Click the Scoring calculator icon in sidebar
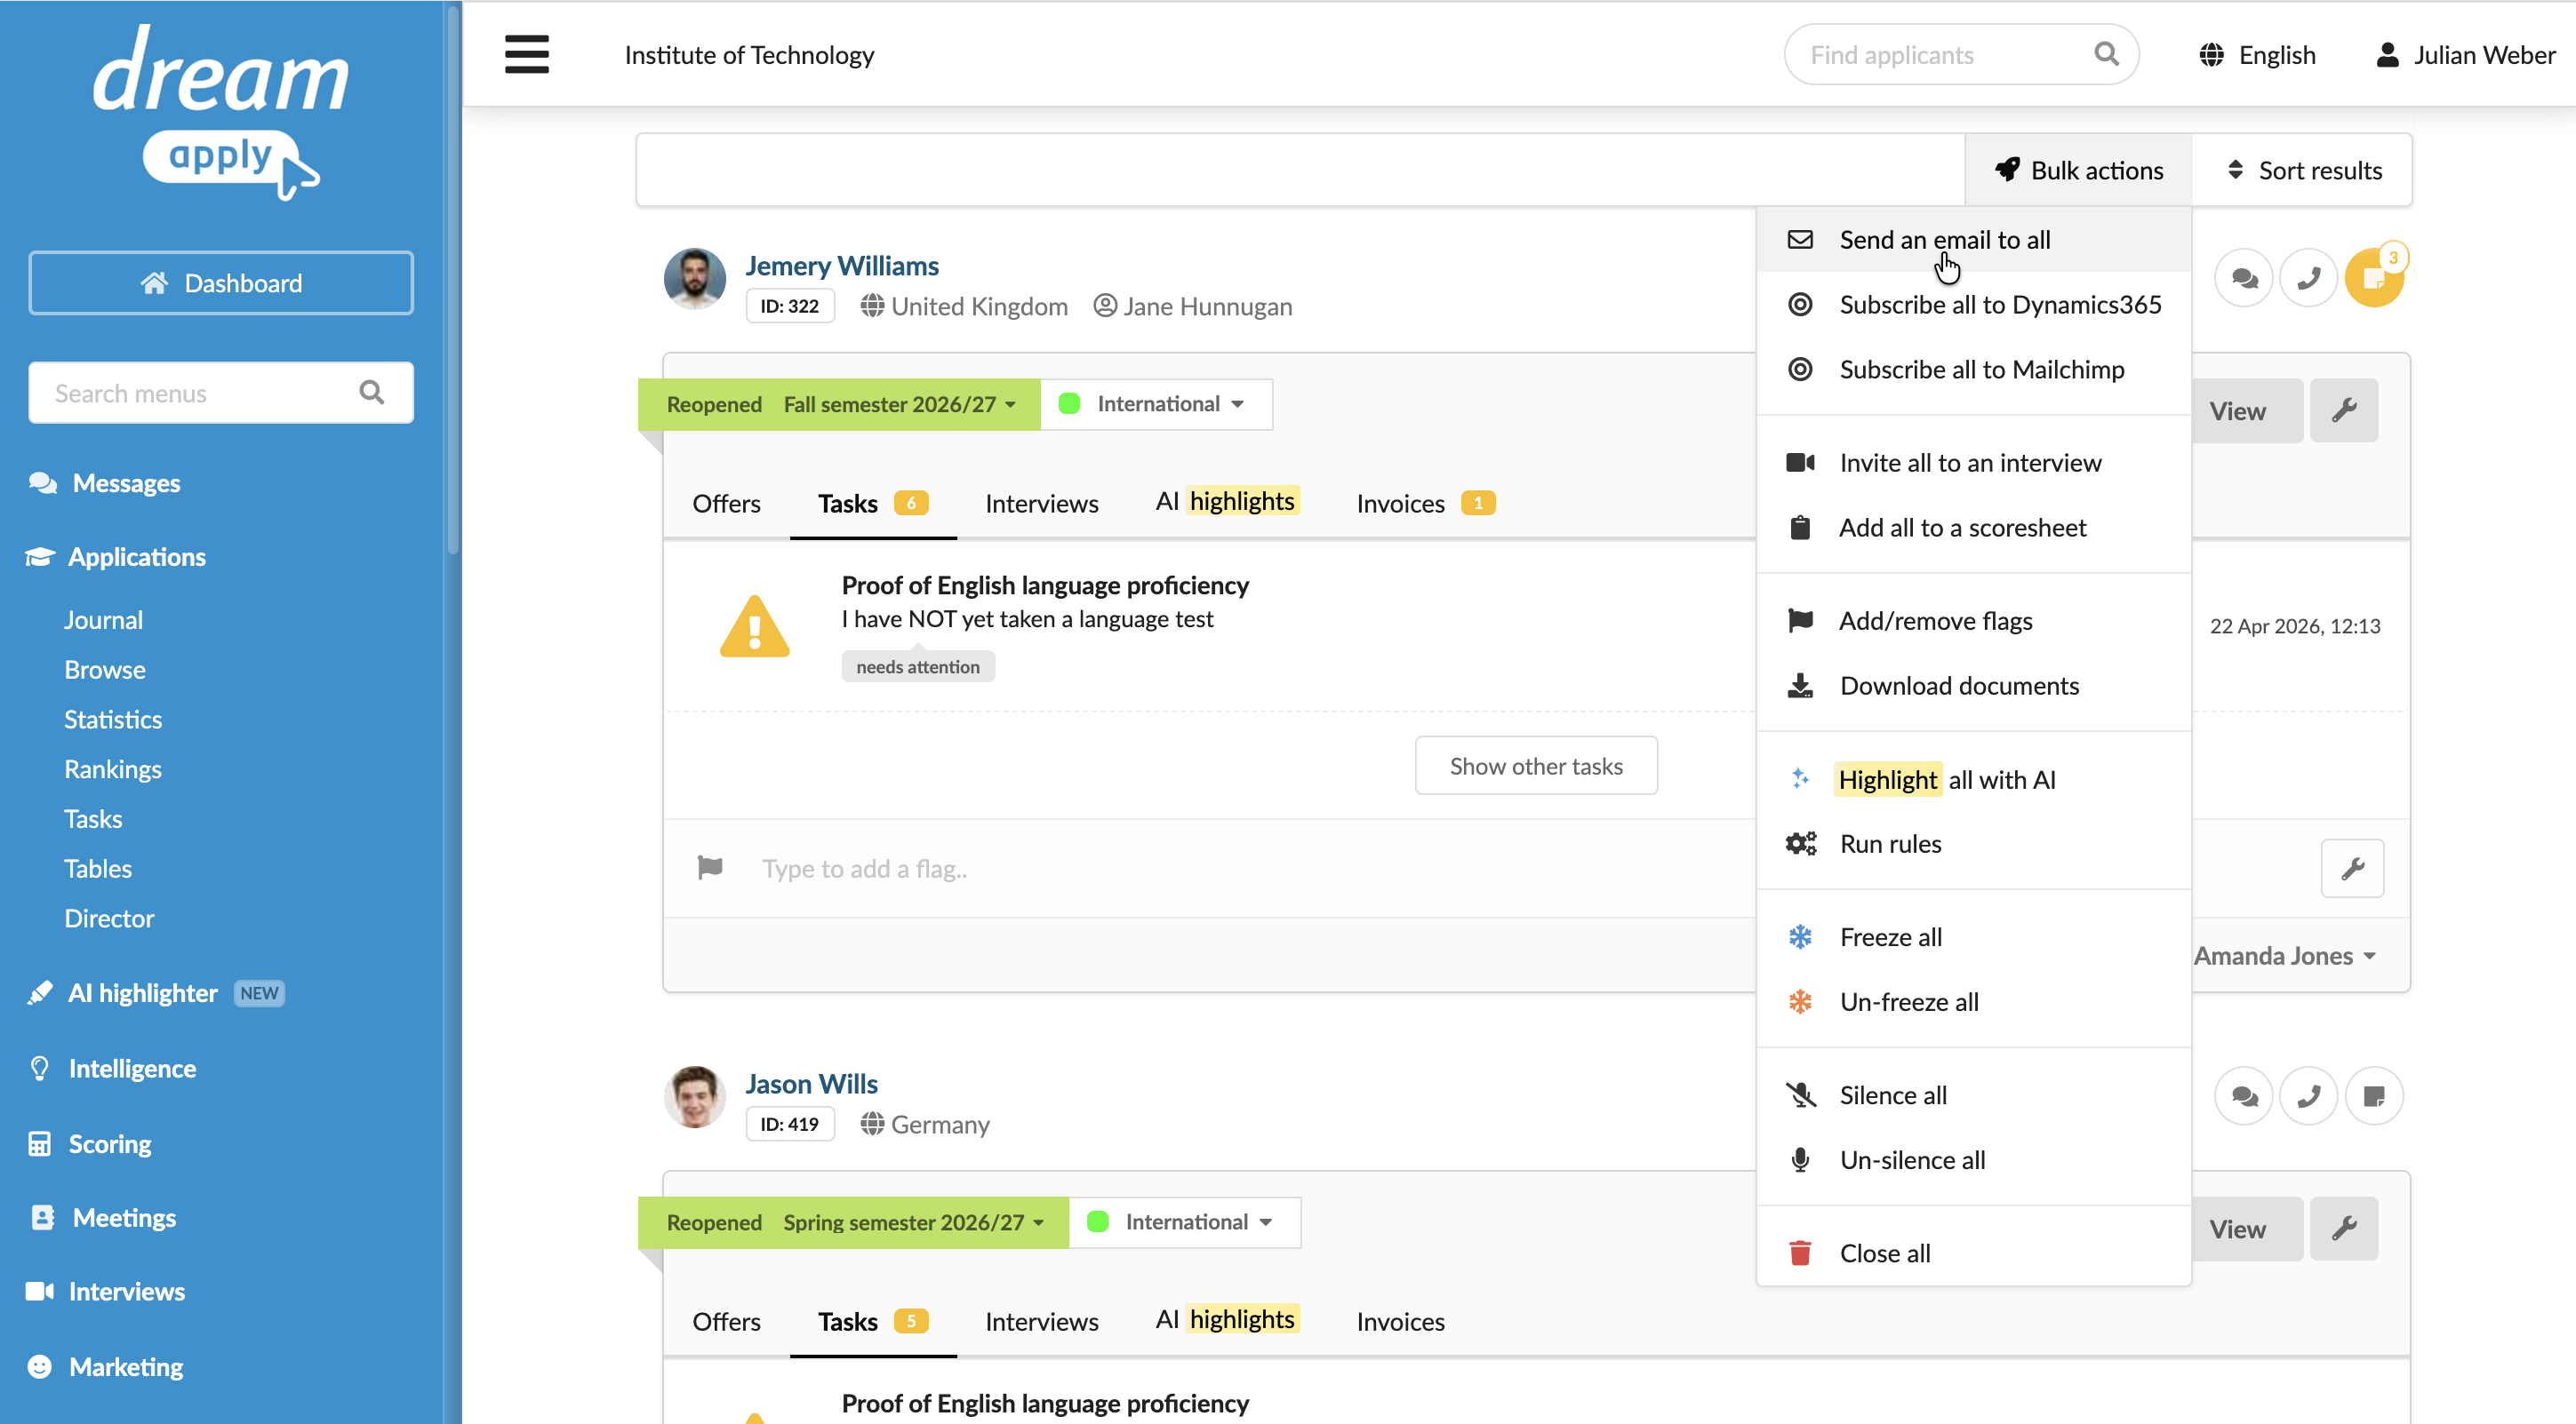The width and height of the screenshot is (2576, 1424). (x=39, y=1143)
